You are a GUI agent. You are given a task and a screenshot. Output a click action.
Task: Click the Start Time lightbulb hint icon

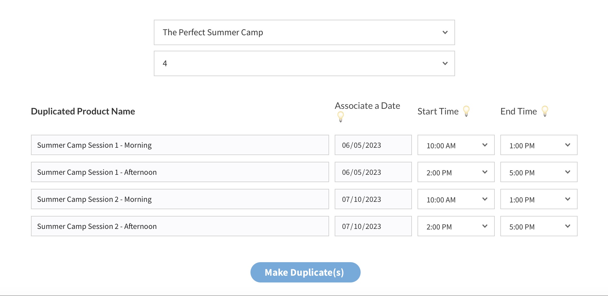click(x=466, y=111)
